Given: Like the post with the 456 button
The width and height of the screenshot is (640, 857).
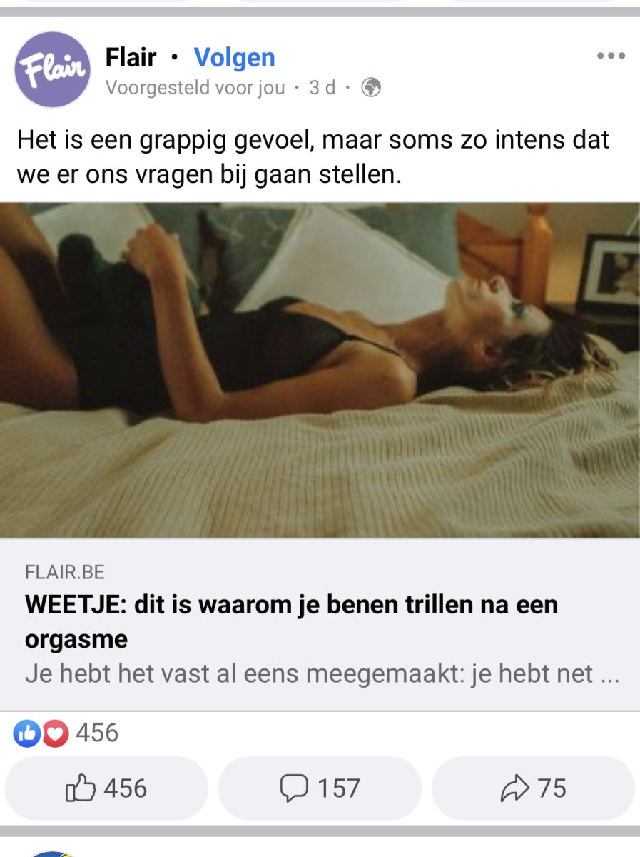Looking at the screenshot, I should pos(106,788).
